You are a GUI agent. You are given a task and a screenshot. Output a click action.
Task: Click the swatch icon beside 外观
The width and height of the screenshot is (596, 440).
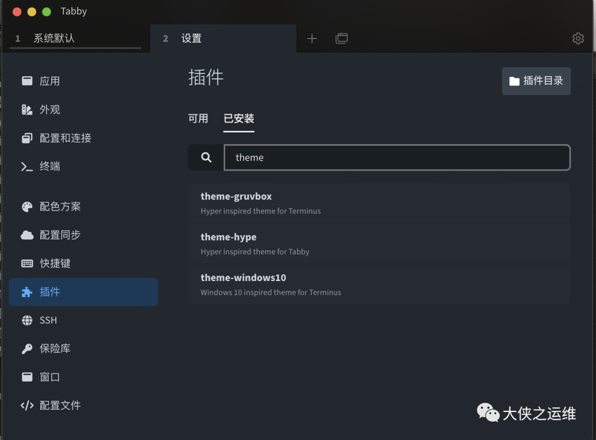click(27, 109)
